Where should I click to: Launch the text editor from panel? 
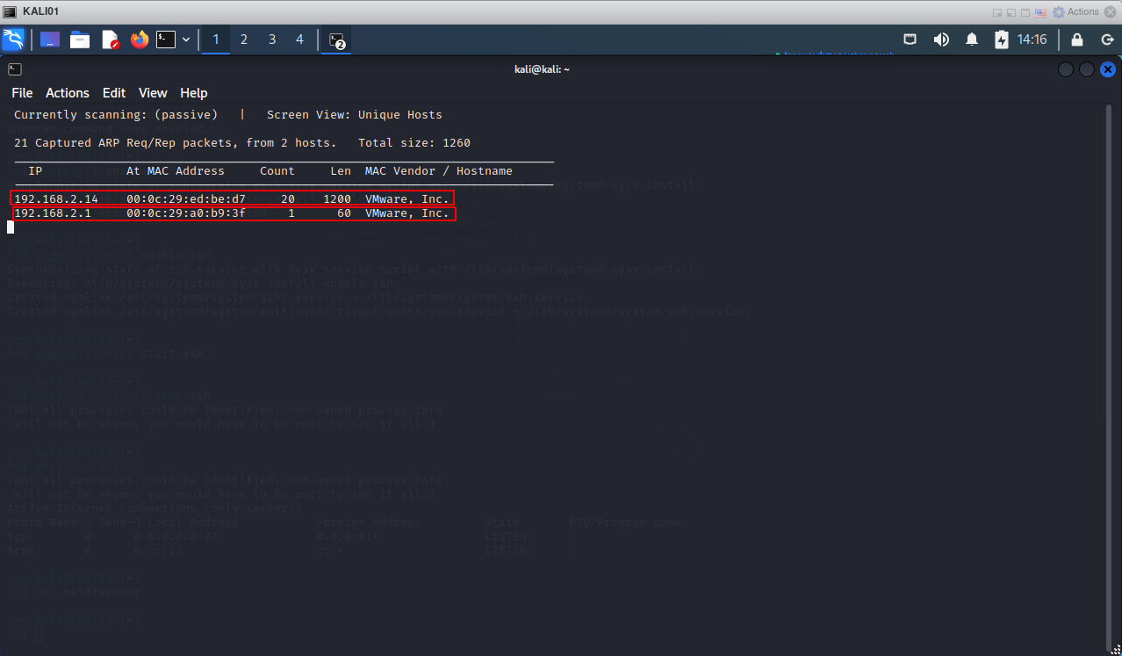tap(110, 40)
